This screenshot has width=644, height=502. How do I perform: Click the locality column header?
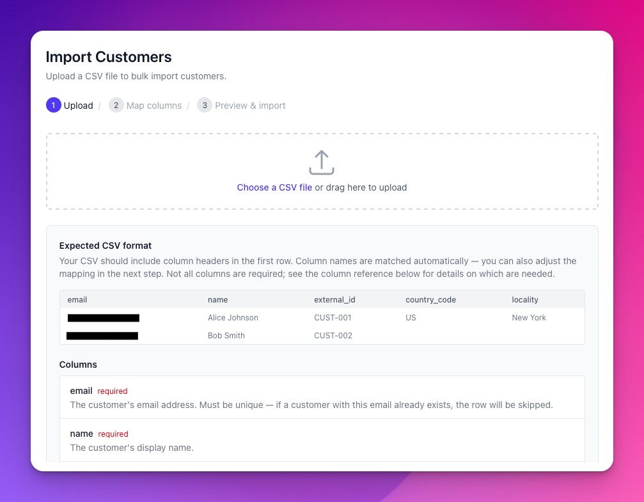point(525,299)
